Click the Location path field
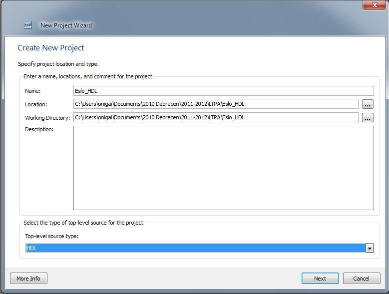The height and width of the screenshot is (294, 389). [x=216, y=104]
